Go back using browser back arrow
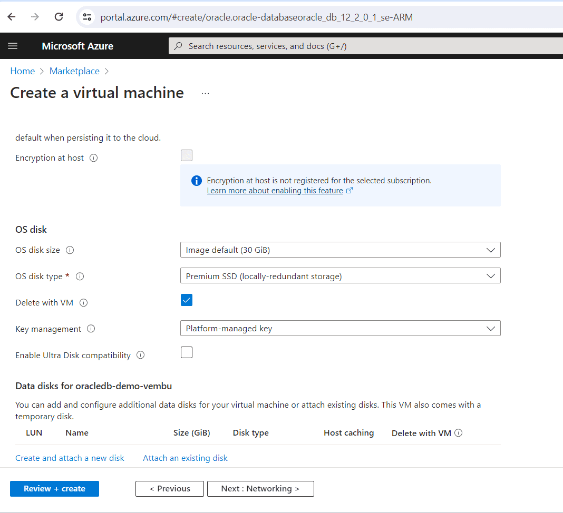 (12, 17)
